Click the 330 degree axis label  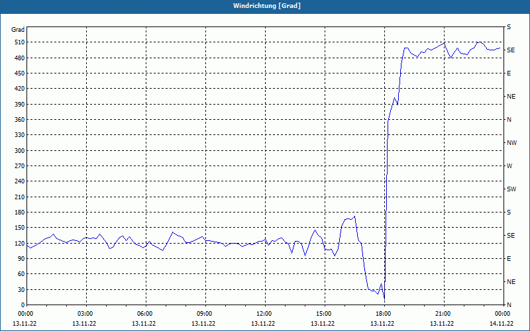[x=20, y=135]
